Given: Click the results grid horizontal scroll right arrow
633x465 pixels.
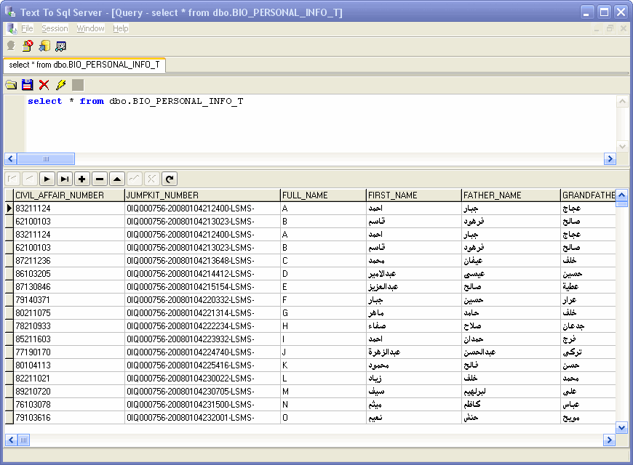Looking at the screenshot, I should point(609,440).
